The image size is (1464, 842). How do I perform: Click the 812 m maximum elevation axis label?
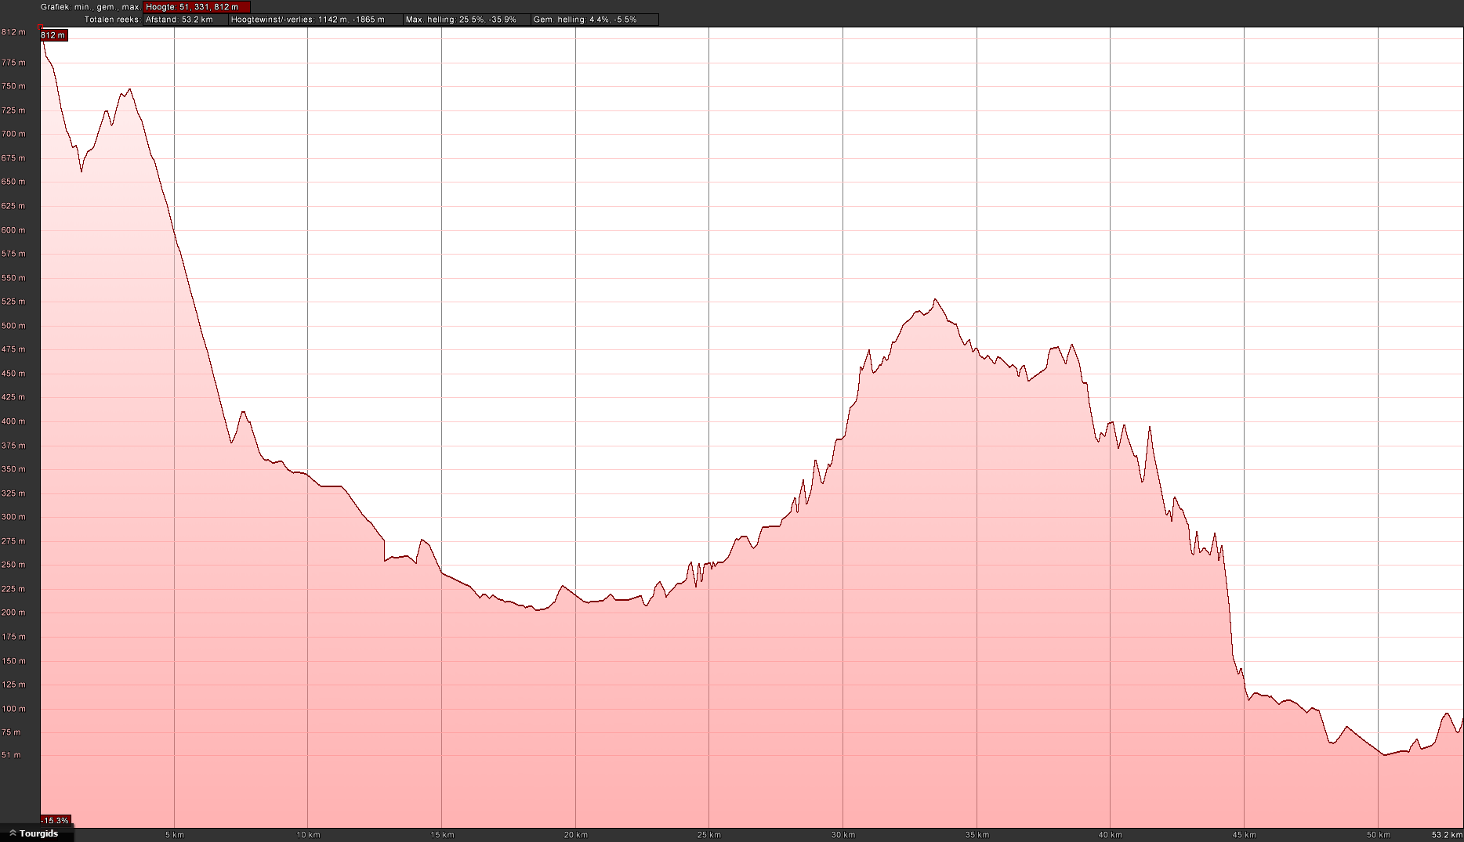click(x=13, y=32)
